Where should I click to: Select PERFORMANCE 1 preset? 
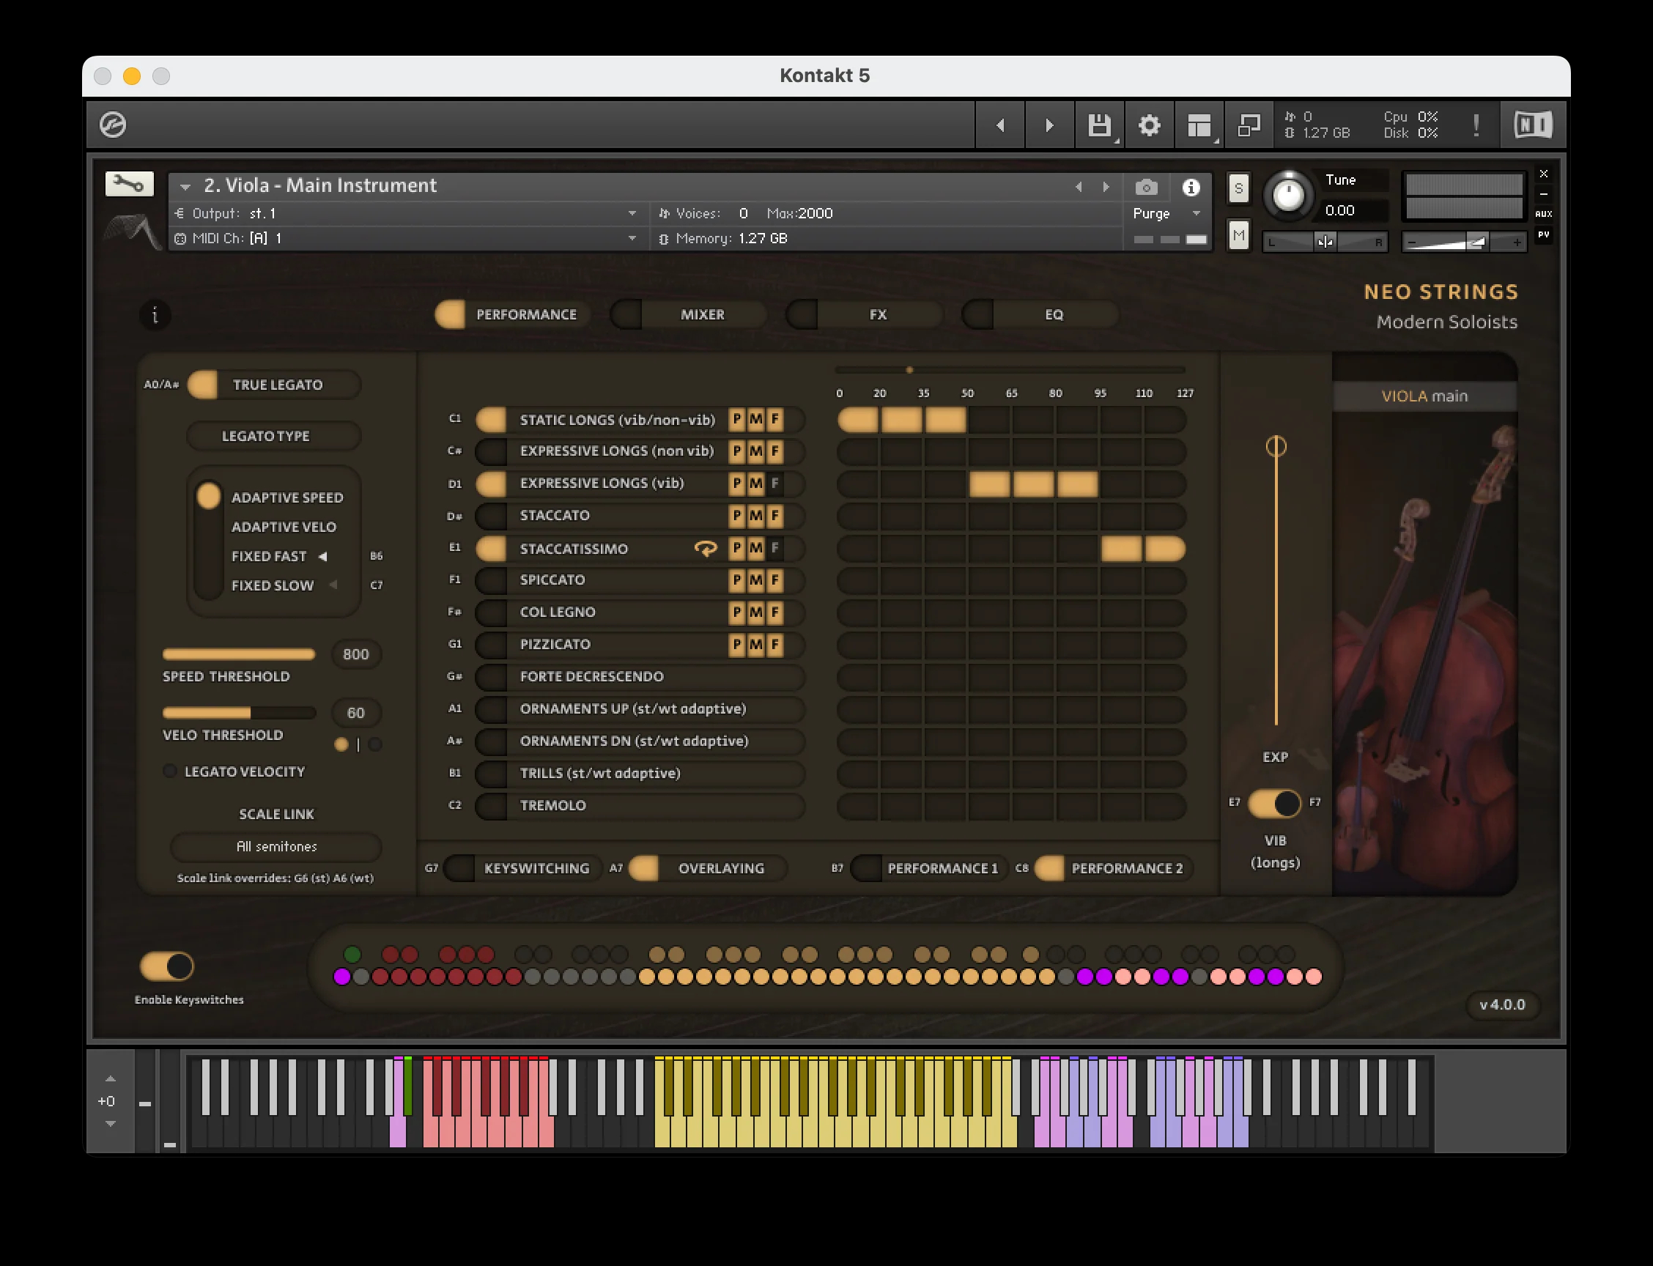(x=928, y=868)
